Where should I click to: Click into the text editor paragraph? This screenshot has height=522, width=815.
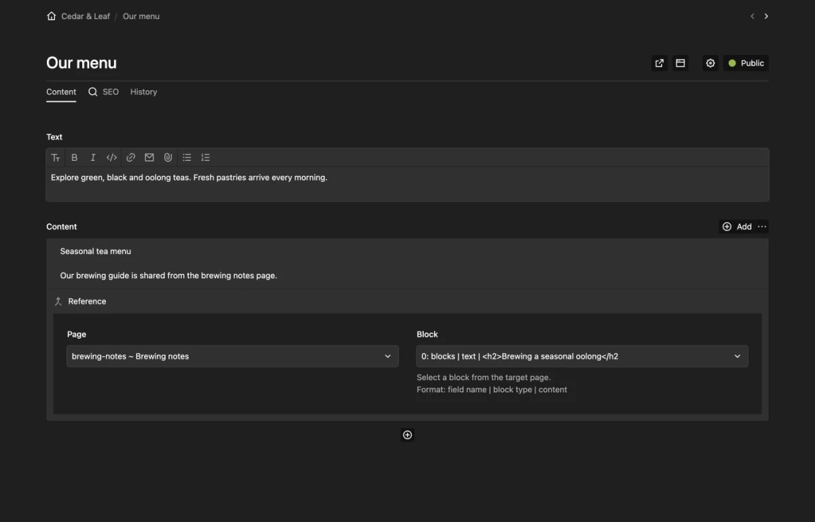point(189,178)
